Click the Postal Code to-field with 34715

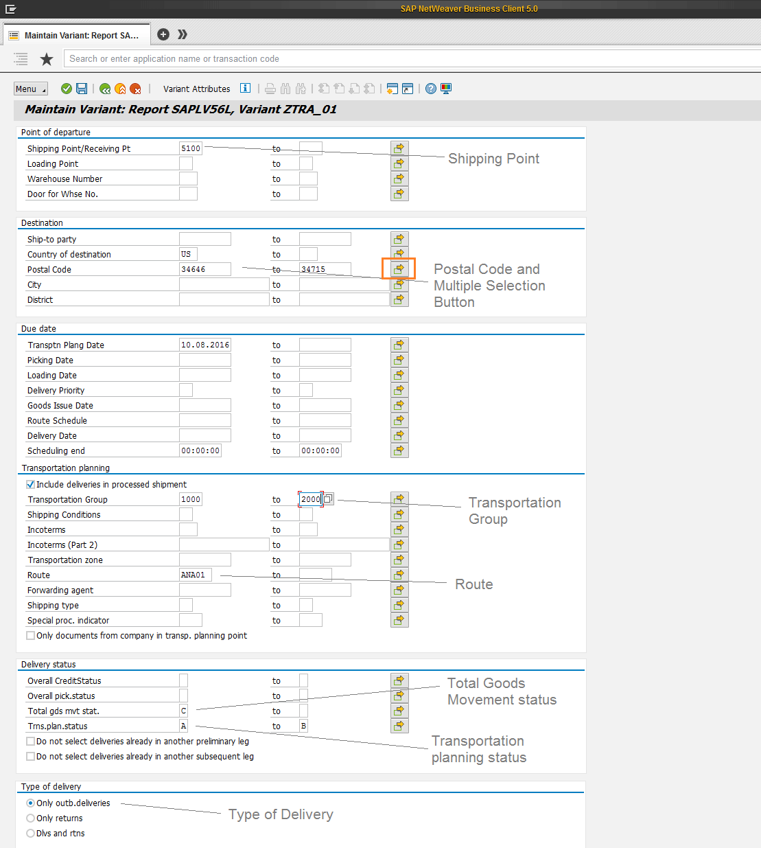tap(325, 269)
